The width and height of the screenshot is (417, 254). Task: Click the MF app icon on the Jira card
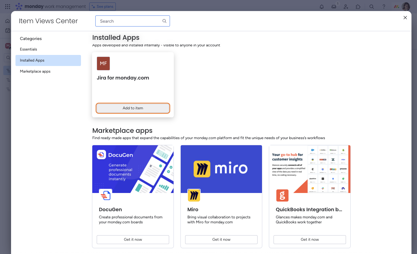click(103, 64)
